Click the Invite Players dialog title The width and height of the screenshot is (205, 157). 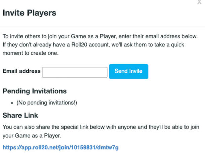point(29,13)
